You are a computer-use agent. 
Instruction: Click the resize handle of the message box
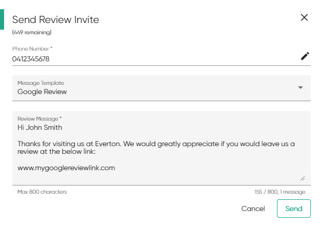303,178
